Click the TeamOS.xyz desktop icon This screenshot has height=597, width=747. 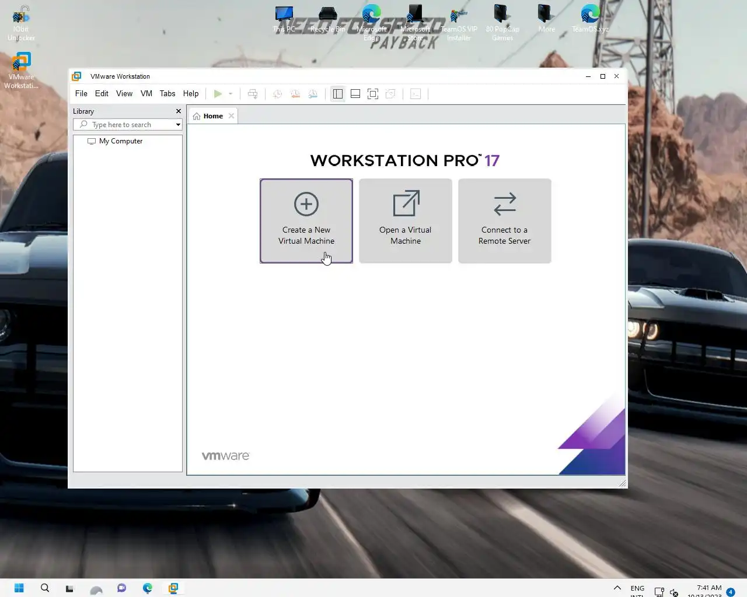coord(590,19)
